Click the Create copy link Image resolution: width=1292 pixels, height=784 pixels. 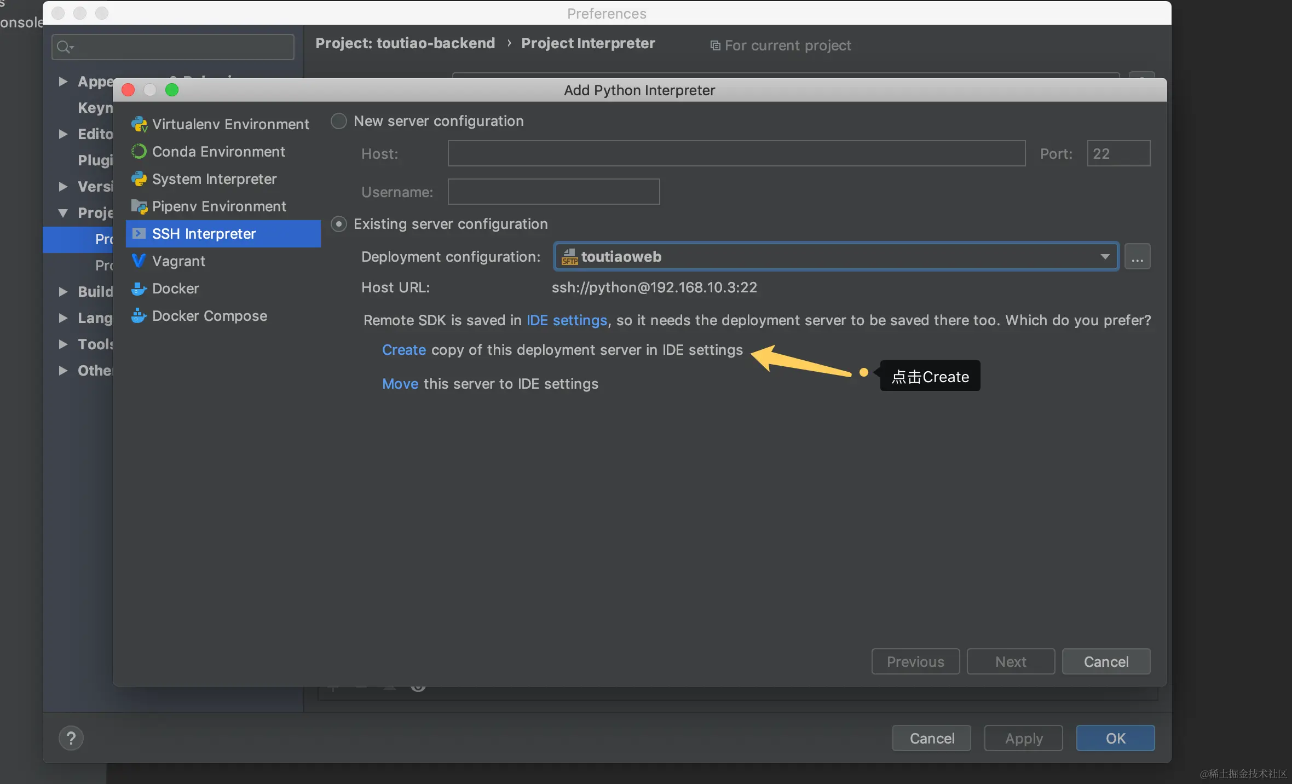point(404,350)
